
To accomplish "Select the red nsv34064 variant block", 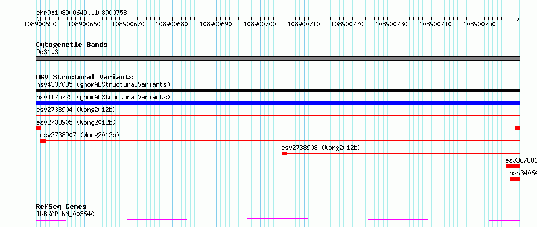I will (x=515, y=179).
